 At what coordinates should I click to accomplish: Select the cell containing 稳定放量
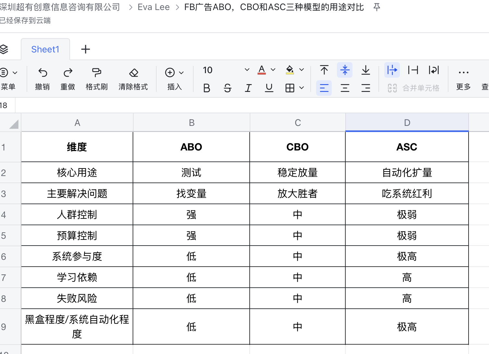[297, 172]
